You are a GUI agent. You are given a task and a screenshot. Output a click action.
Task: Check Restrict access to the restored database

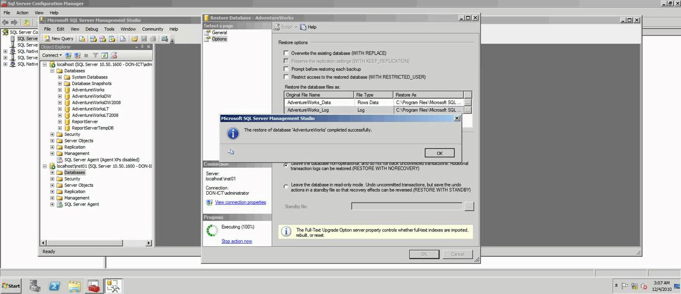pos(286,77)
